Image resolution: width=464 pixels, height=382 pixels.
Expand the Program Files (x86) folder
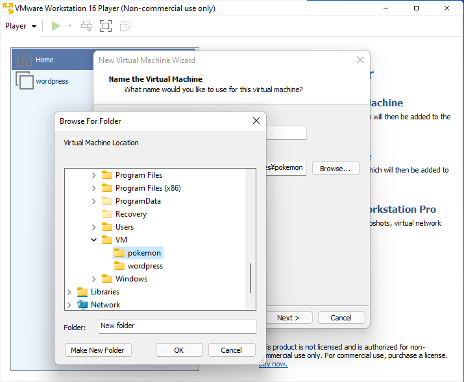point(93,188)
